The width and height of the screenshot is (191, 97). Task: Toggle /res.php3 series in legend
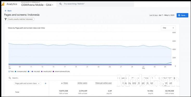click(36, 72)
